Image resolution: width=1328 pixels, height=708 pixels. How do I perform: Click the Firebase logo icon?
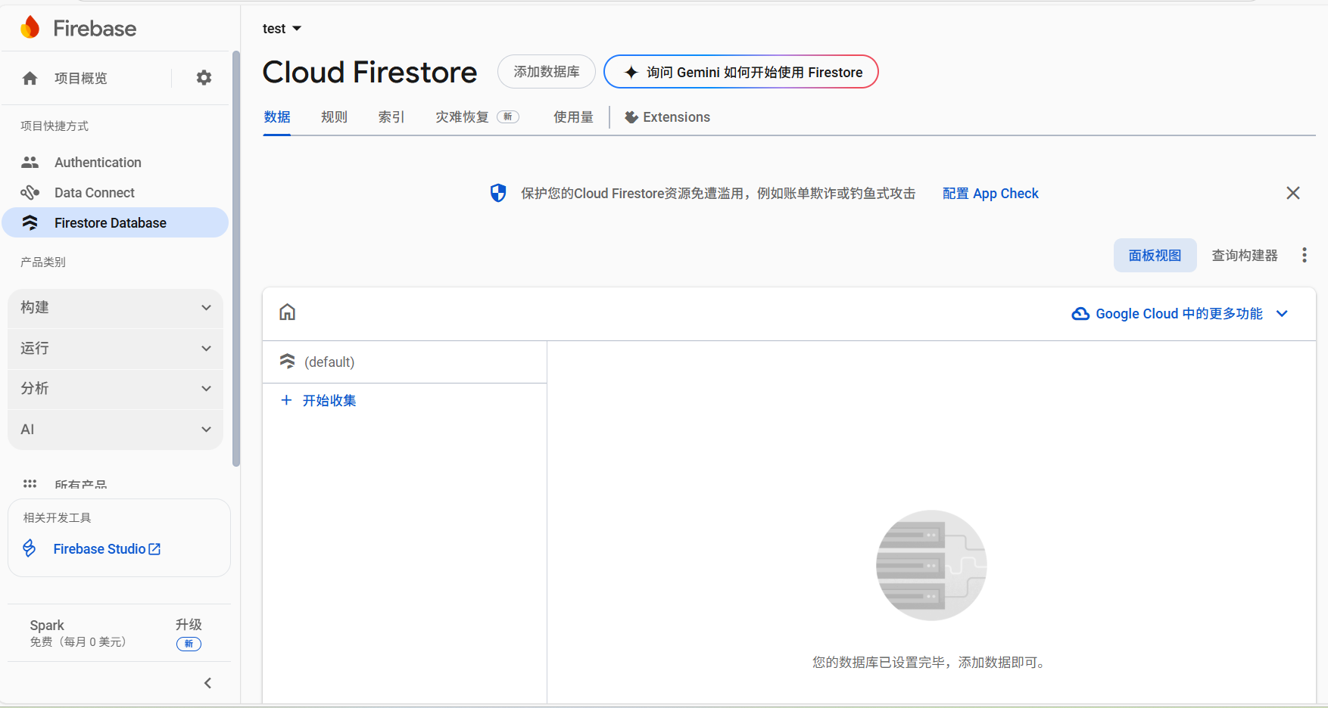coord(31,26)
